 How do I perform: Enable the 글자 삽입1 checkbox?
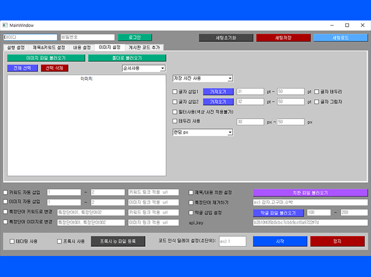coord(175,91)
